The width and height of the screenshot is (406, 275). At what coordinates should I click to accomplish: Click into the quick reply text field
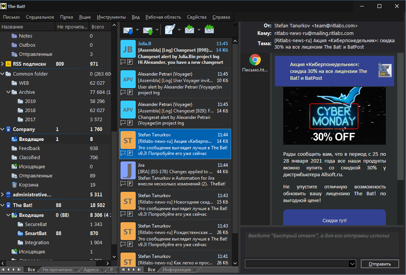coord(322,244)
